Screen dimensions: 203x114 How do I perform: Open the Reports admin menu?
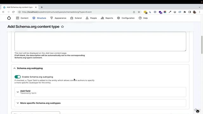click(x=107, y=18)
